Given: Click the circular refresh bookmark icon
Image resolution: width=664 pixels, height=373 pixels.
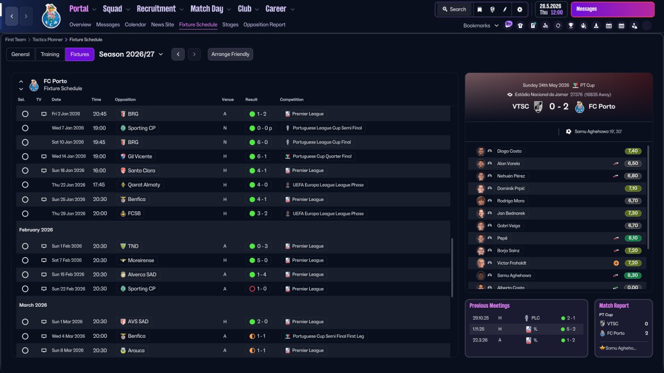Looking at the screenshot, I should pyautogui.click(x=558, y=25).
